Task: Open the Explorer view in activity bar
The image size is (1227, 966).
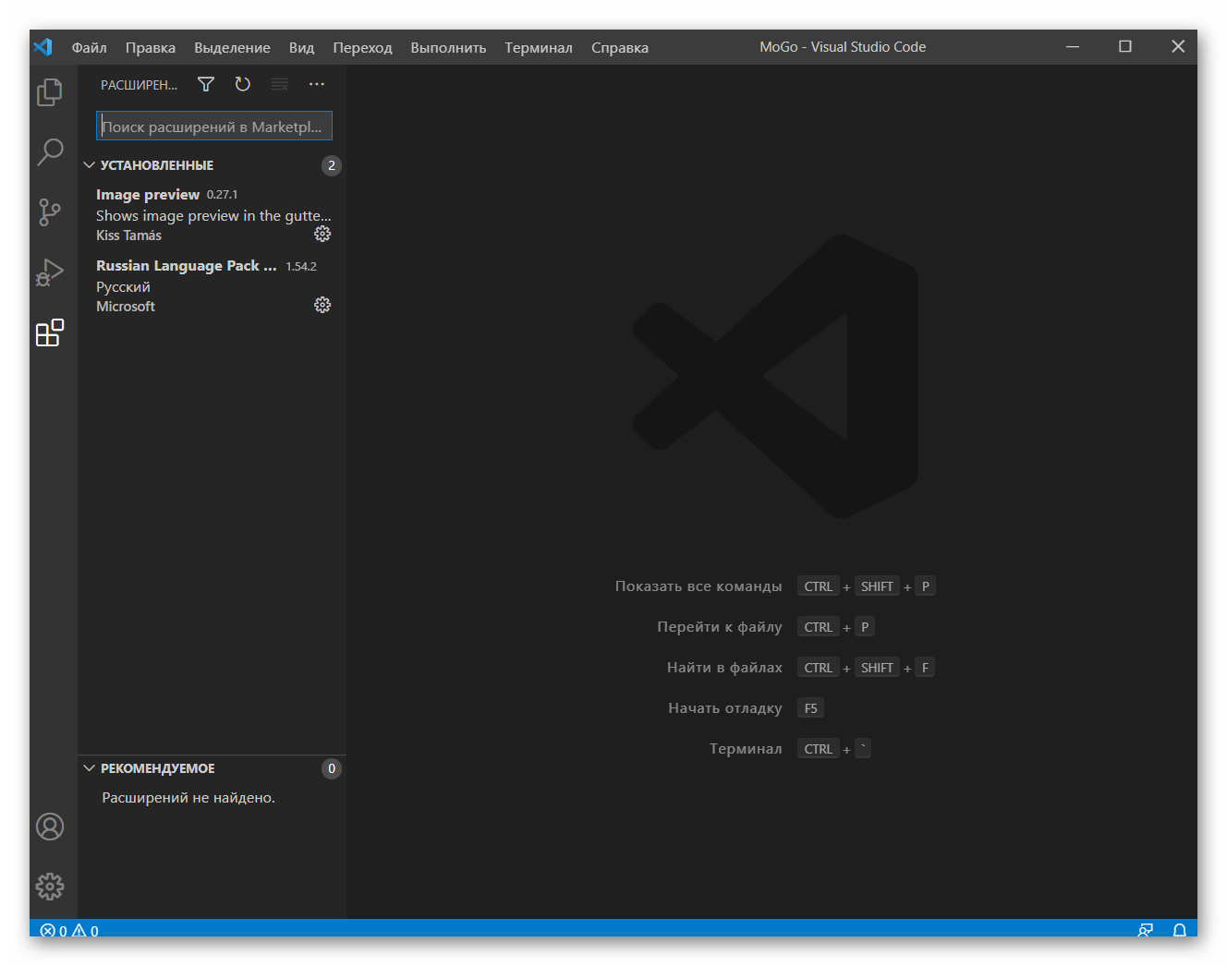Action: click(50, 92)
